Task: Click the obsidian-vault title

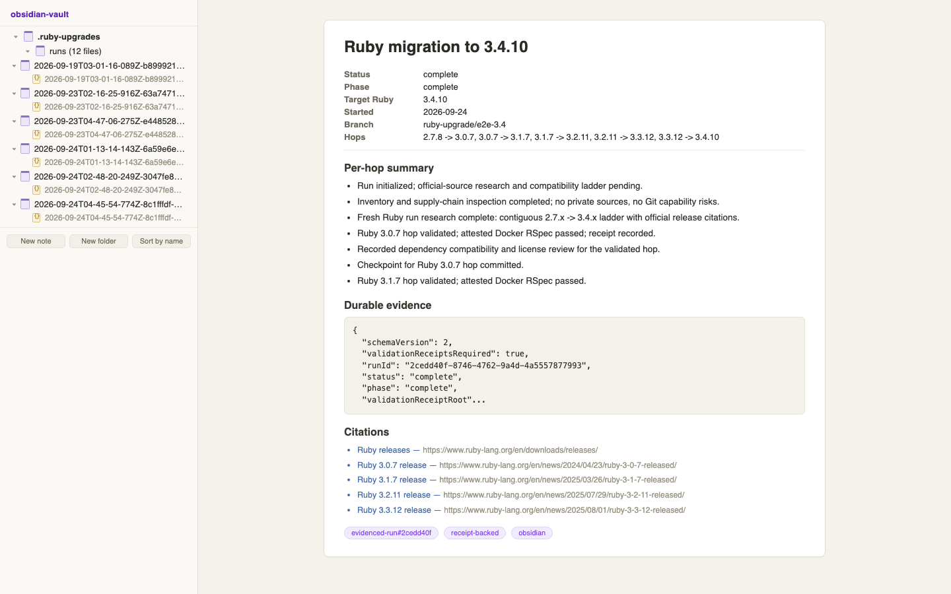Action: tap(40, 14)
